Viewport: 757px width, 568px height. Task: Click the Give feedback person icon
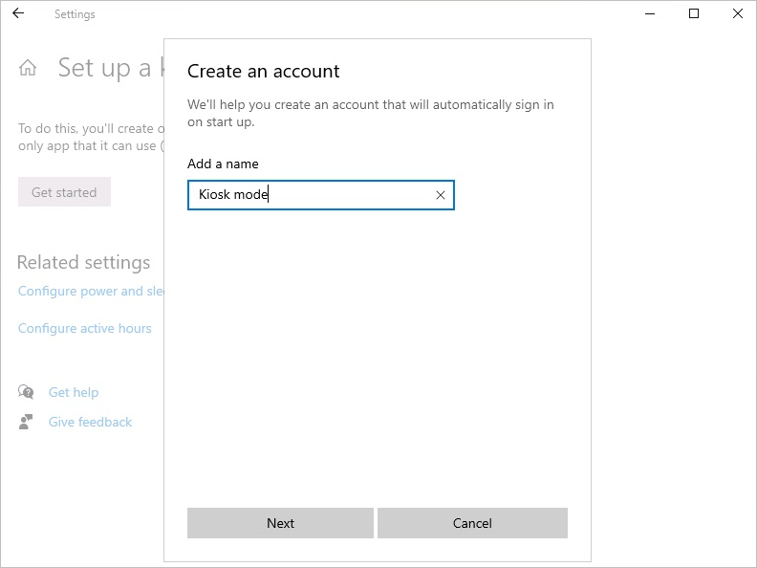26,422
